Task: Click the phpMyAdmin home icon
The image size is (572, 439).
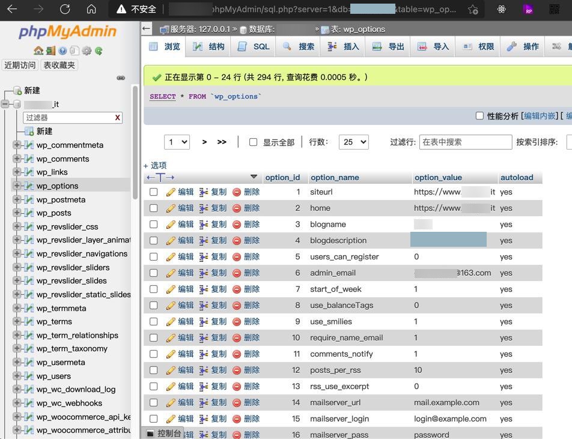Action: coord(38,50)
